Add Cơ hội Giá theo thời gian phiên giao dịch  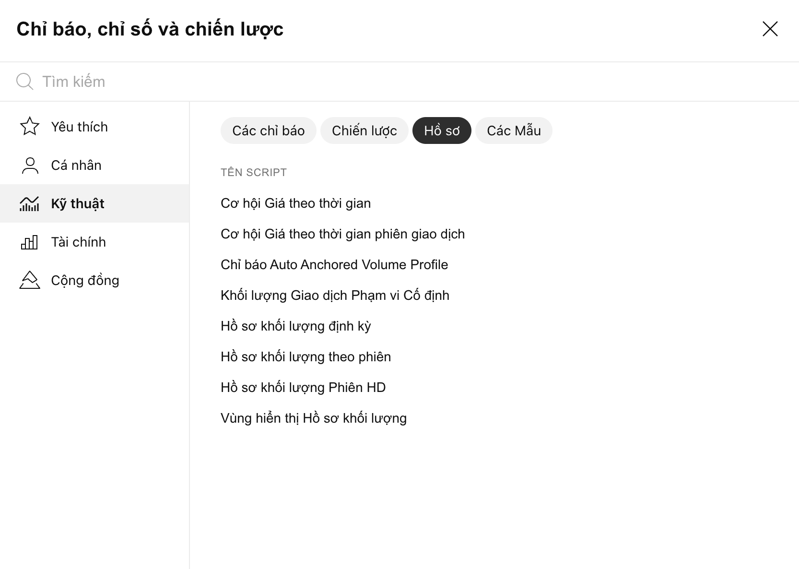pyautogui.click(x=342, y=234)
